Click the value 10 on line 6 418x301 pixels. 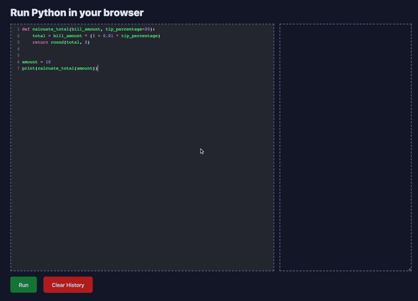tap(48, 62)
